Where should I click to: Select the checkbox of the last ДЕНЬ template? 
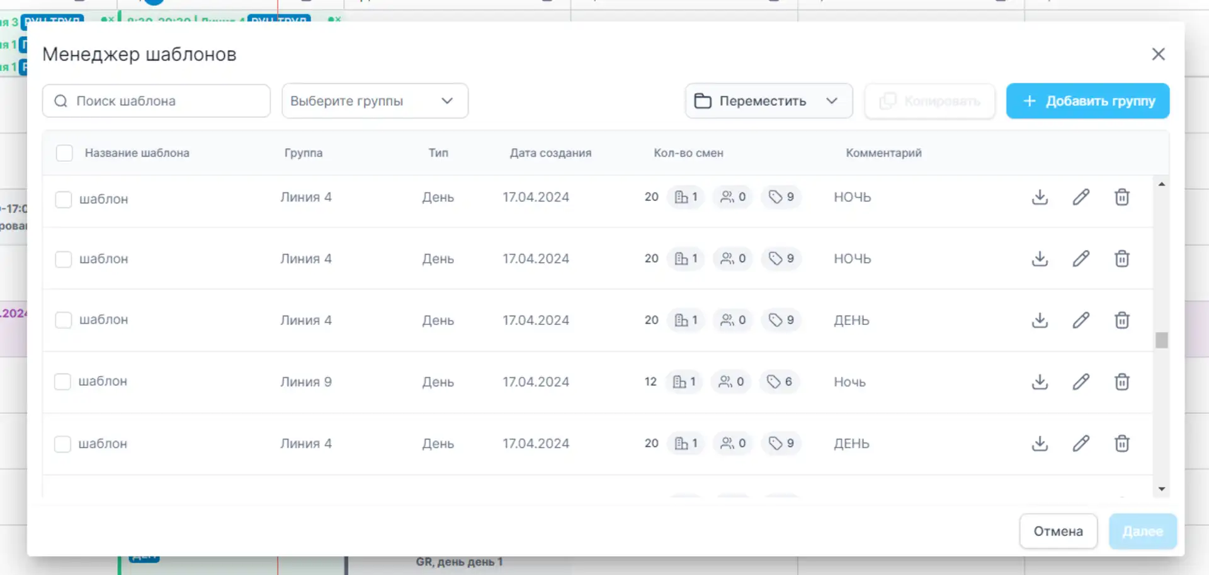[62, 444]
